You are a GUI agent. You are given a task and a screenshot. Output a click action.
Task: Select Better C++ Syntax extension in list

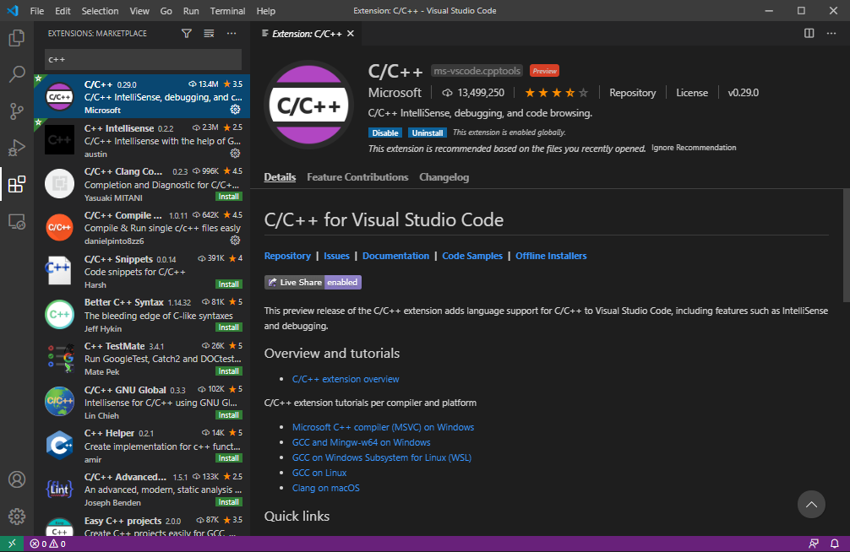point(142,315)
